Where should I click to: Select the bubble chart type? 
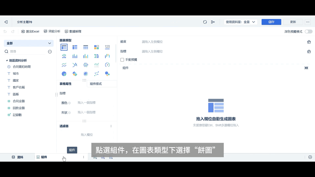point(107,74)
